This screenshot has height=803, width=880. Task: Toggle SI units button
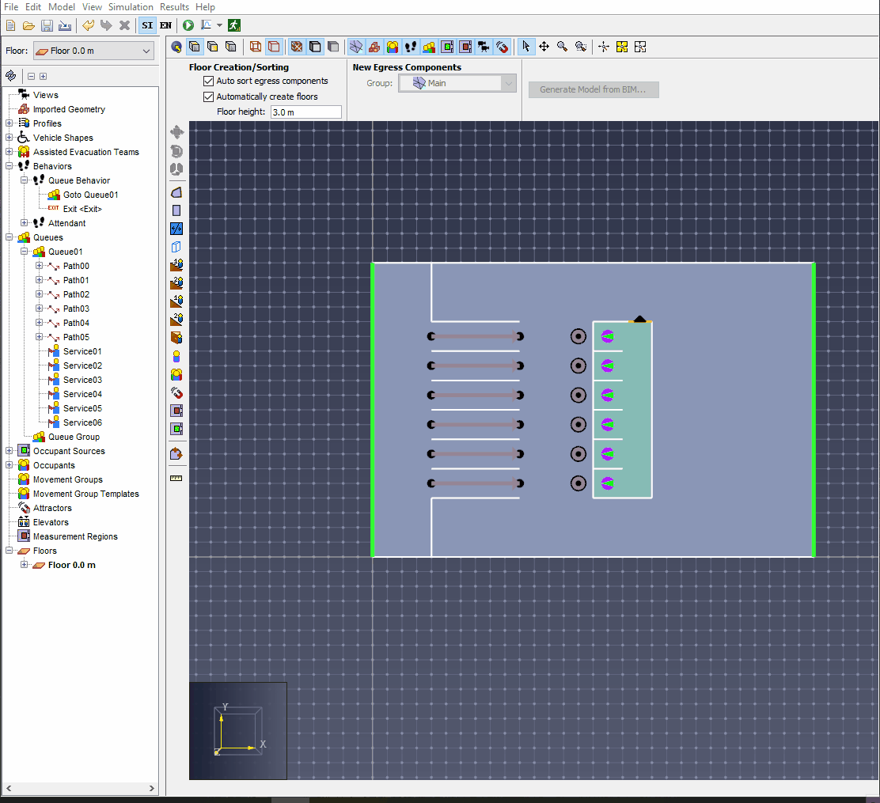(x=147, y=25)
